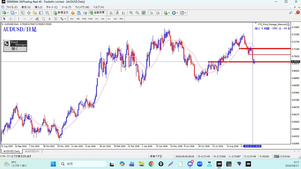The height and width of the screenshot is (169, 301).
Task: Switch chart to candlestick mode
Action: 117,13
